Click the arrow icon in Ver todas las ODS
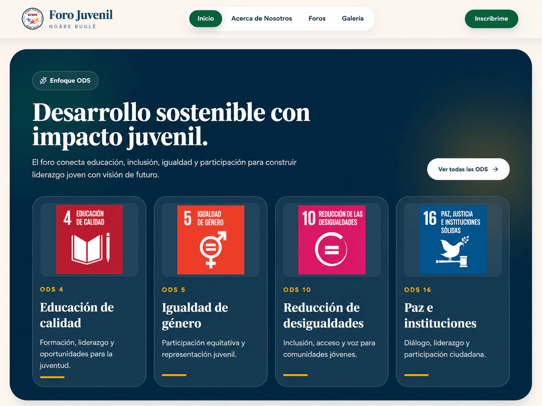The height and width of the screenshot is (406, 542). [496, 169]
